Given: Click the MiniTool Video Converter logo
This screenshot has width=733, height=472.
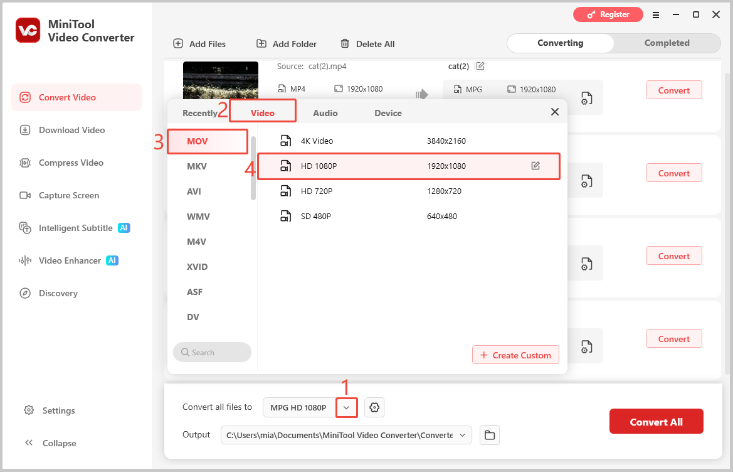Looking at the screenshot, I should pos(28,30).
